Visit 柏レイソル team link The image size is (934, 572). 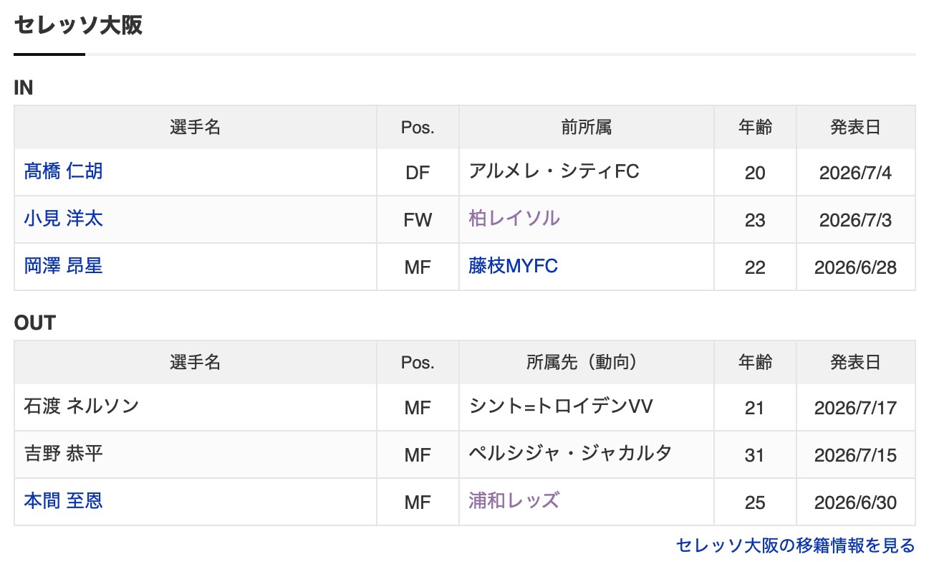514,219
